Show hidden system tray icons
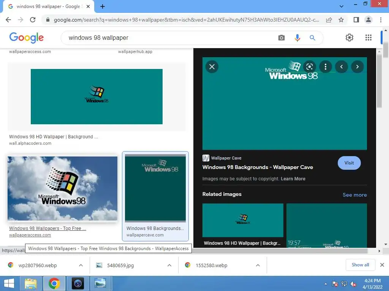 (326, 284)
